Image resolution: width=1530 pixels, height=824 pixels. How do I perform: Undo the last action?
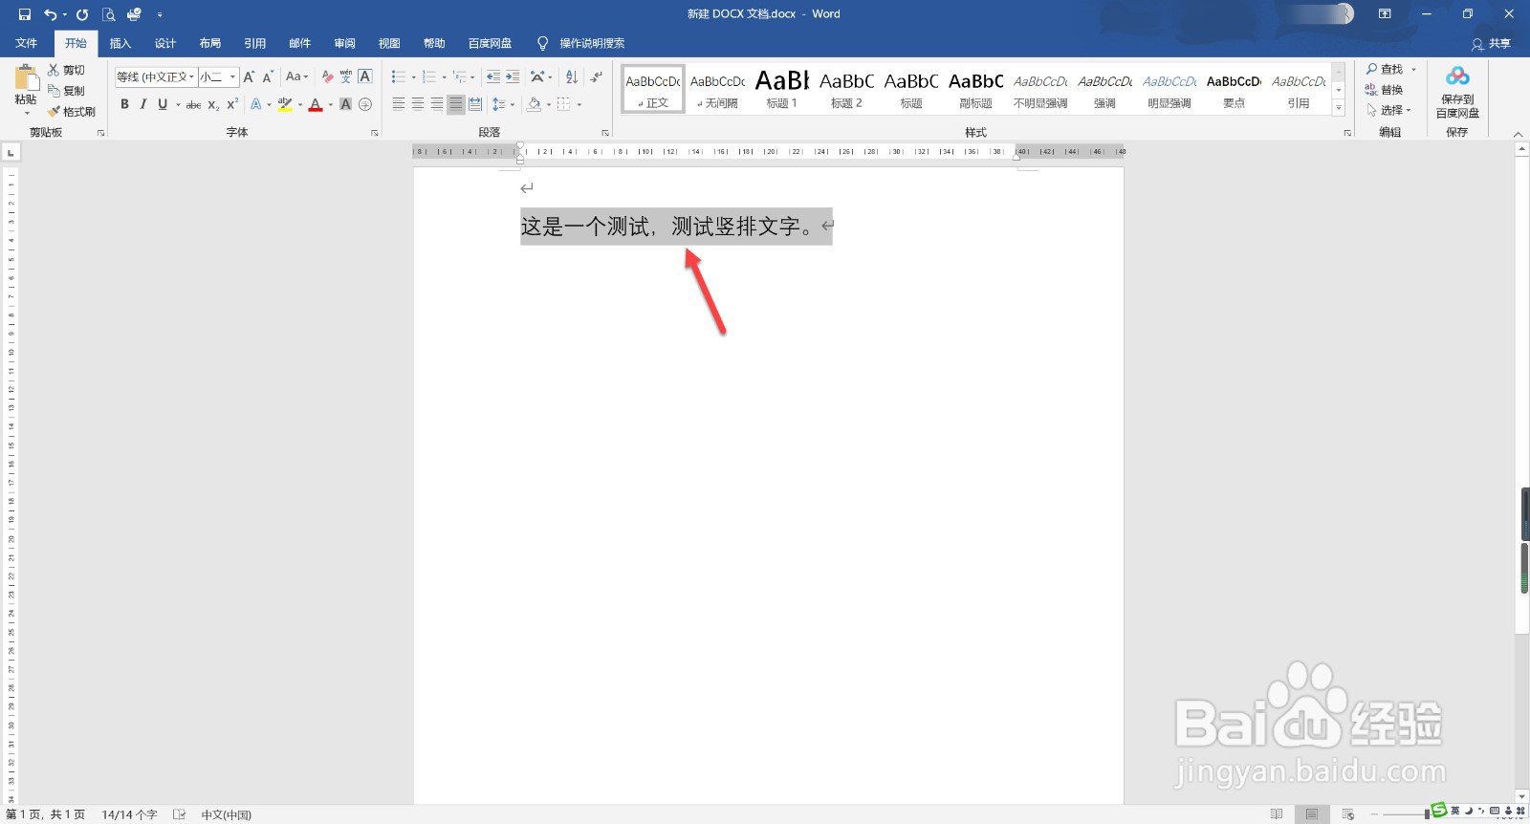50,14
